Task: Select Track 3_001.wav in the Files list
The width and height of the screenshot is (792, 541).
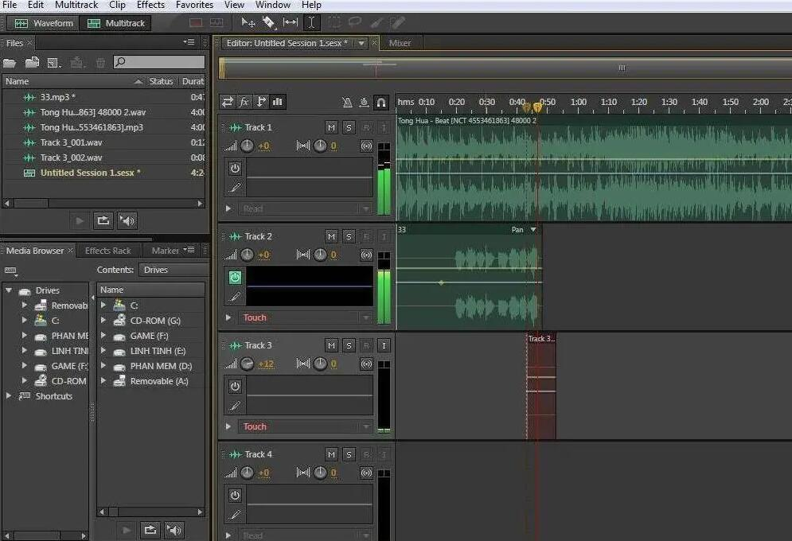Action: coord(71,142)
